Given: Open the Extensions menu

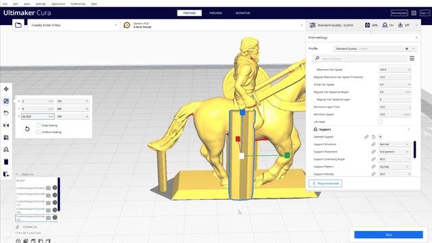Looking at the screenshot, I should pos(59,4).
